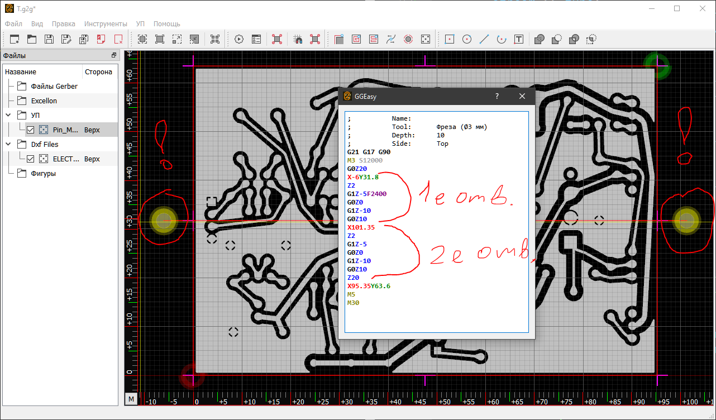
Task: Click the Save As icon with pencil
Action: coord(66,39)
